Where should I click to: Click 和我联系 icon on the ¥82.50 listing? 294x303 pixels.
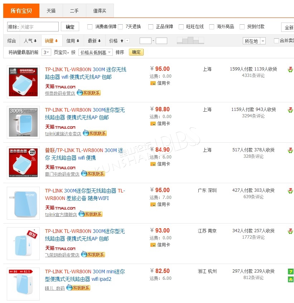[78, 288]
